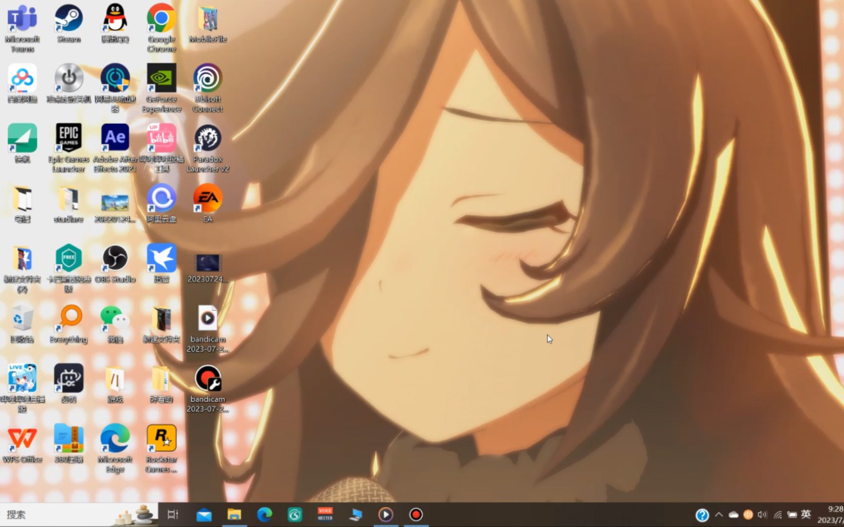The height and width of the screenshot is (527, 844).
Task: Open File Explorer from the taskbar
Action: tap(234, 515)
